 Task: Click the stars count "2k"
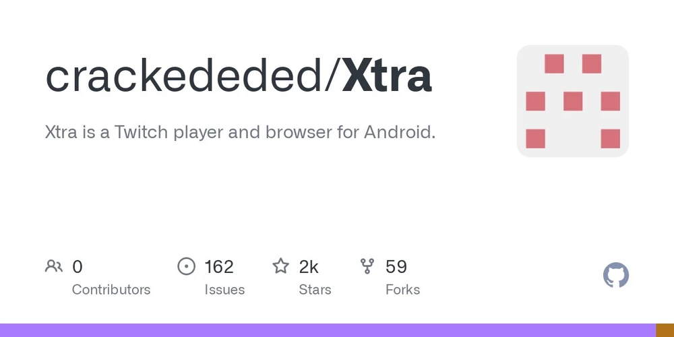coord(309,267)
